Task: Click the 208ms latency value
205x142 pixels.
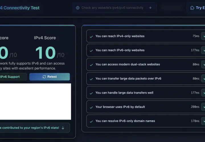Action: coord(195,107)
